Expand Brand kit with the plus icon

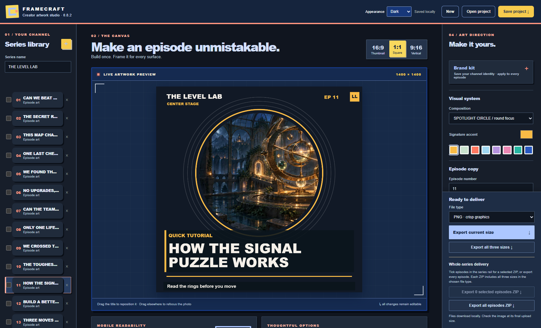coord(527,68)
